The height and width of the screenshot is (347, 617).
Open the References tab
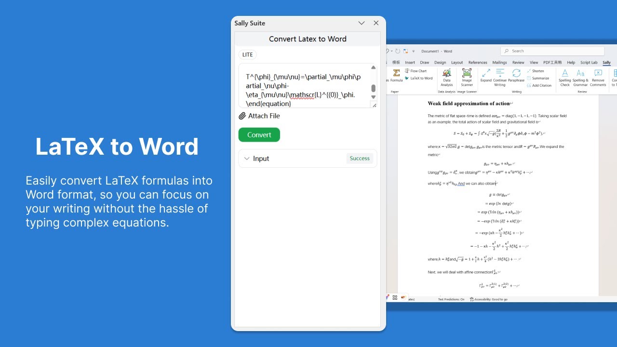point(478,63)
